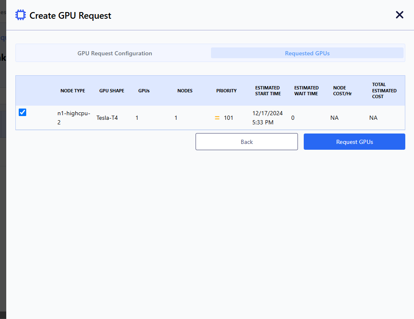Click the Back button
The height and width of the screenshot is (319, 414).
pos(247,142)
